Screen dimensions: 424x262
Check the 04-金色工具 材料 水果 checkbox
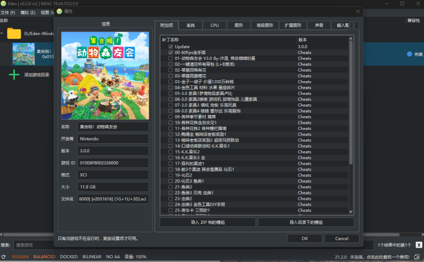click(x=170, y=88)
